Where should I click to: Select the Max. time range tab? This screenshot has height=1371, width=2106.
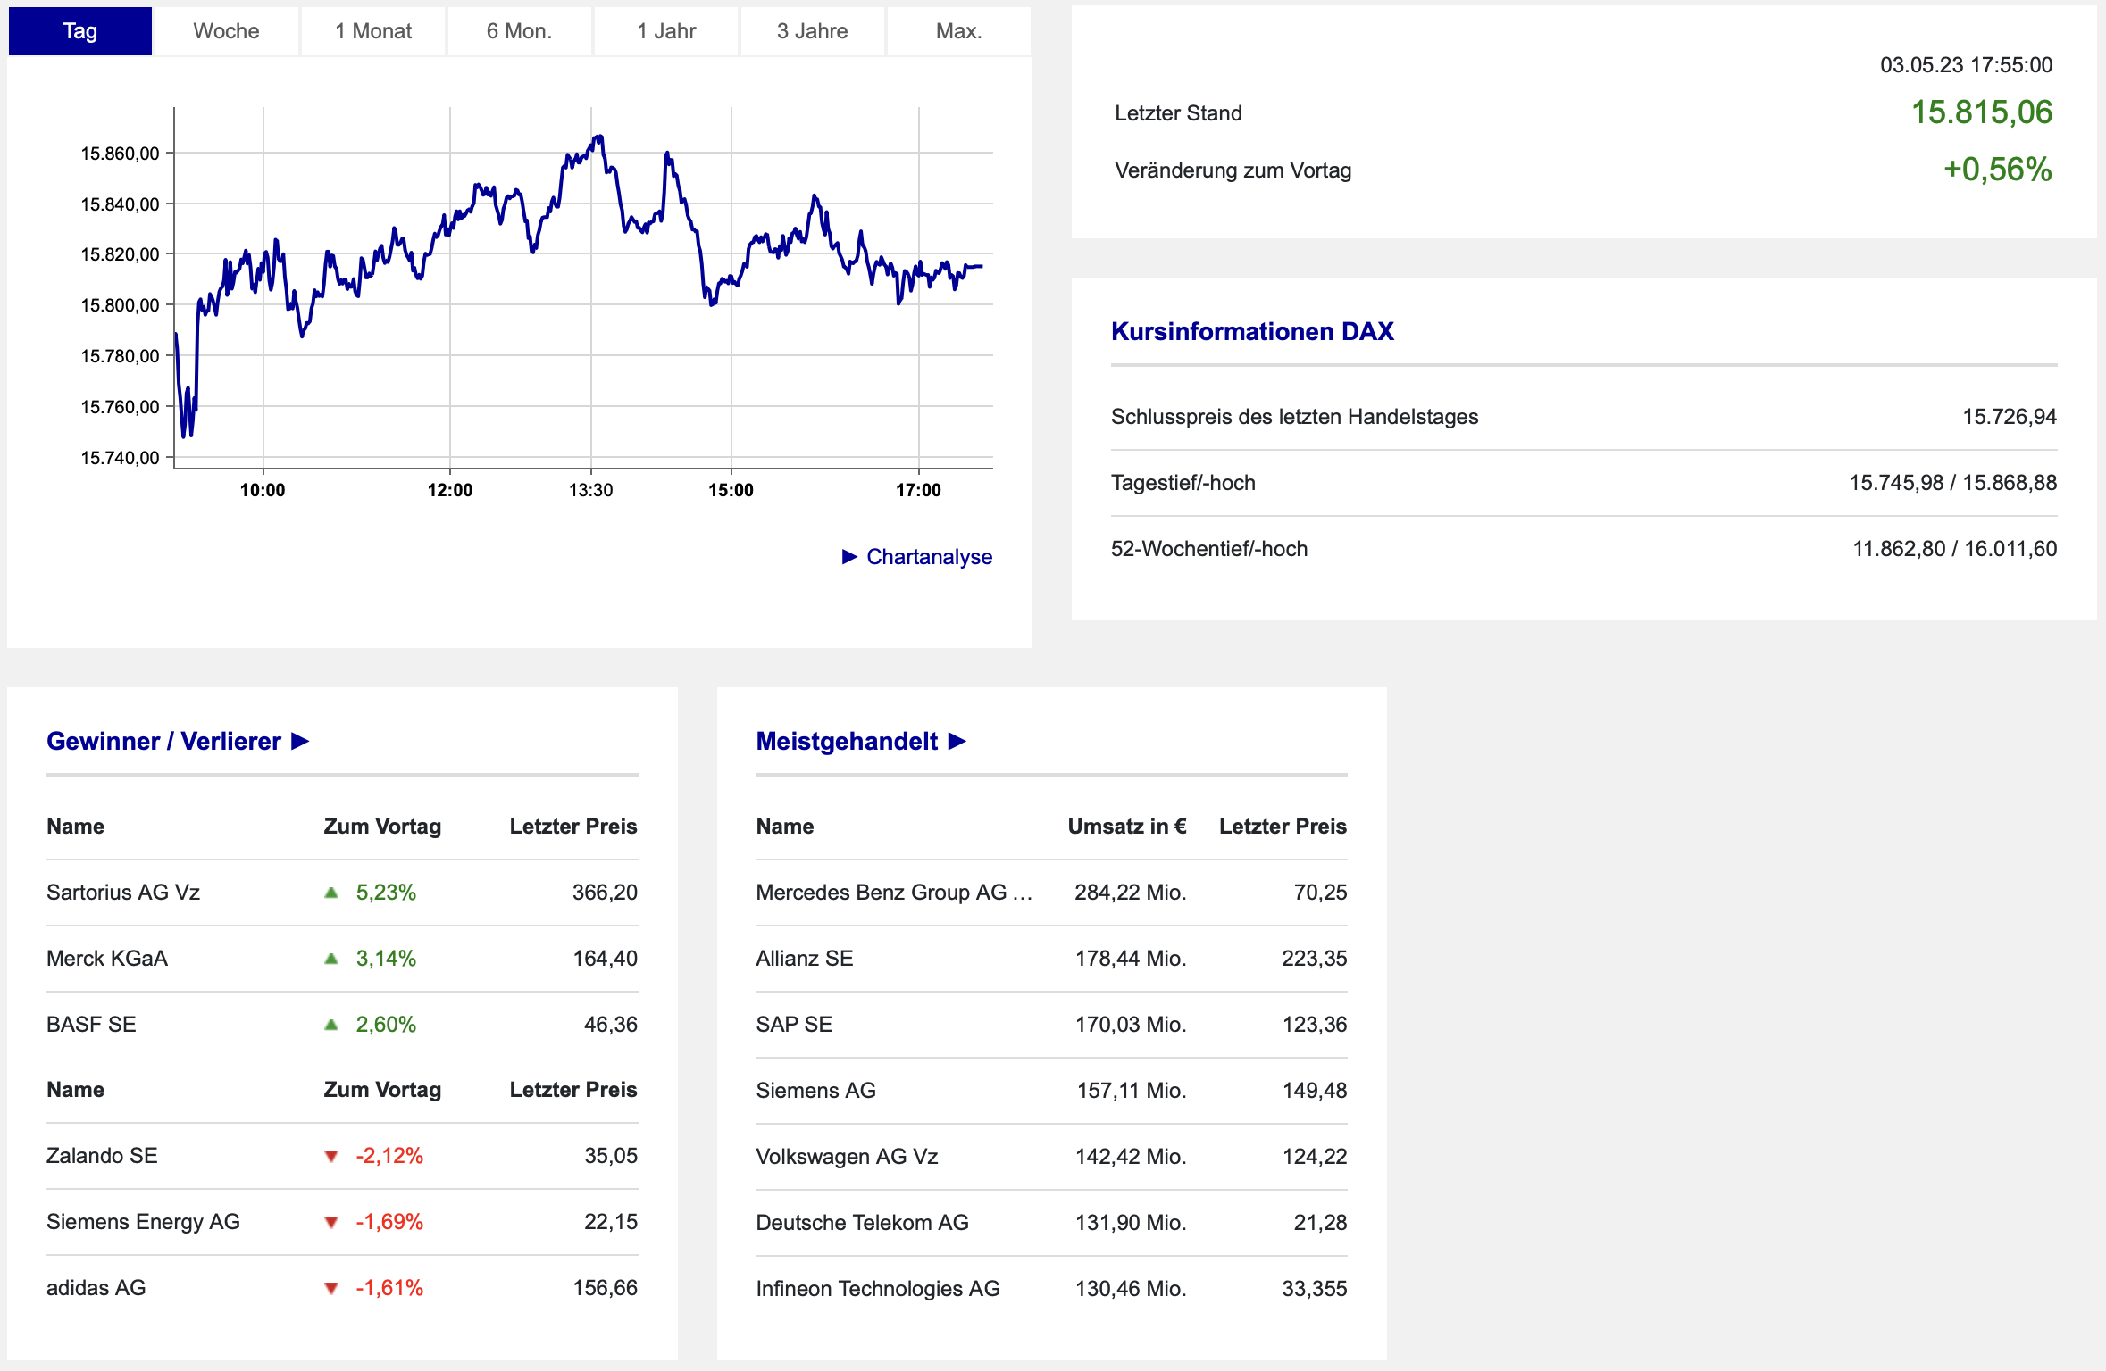[958, 31]
